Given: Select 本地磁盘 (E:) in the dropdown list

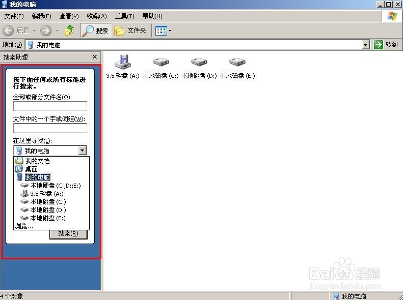Looking at the screenshot, I should click(x=51, y=218).
